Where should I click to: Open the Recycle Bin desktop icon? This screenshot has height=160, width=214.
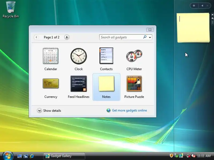[x=10, y=10]
